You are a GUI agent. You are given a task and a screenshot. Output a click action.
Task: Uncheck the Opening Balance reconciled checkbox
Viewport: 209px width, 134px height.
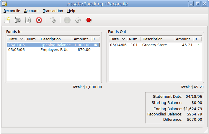pos(95,45)
